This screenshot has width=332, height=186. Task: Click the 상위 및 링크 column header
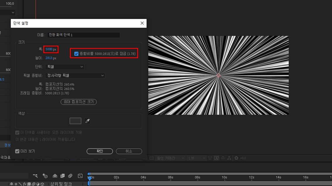click(61, 184)
